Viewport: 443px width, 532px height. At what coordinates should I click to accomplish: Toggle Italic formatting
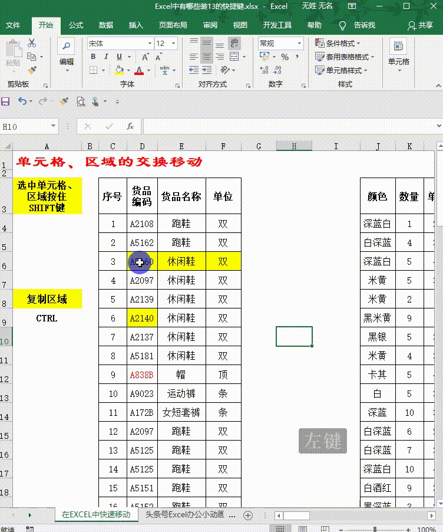tap(106, 57)
